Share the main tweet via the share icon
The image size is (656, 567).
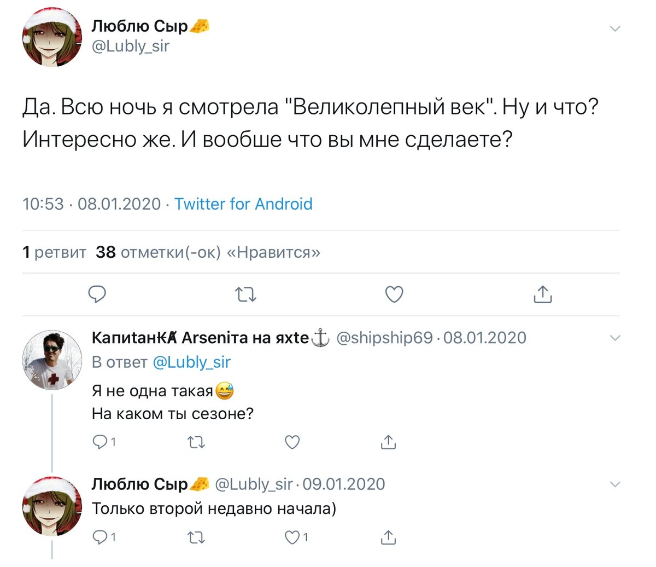pyautogui.click(x=542, y=294)
